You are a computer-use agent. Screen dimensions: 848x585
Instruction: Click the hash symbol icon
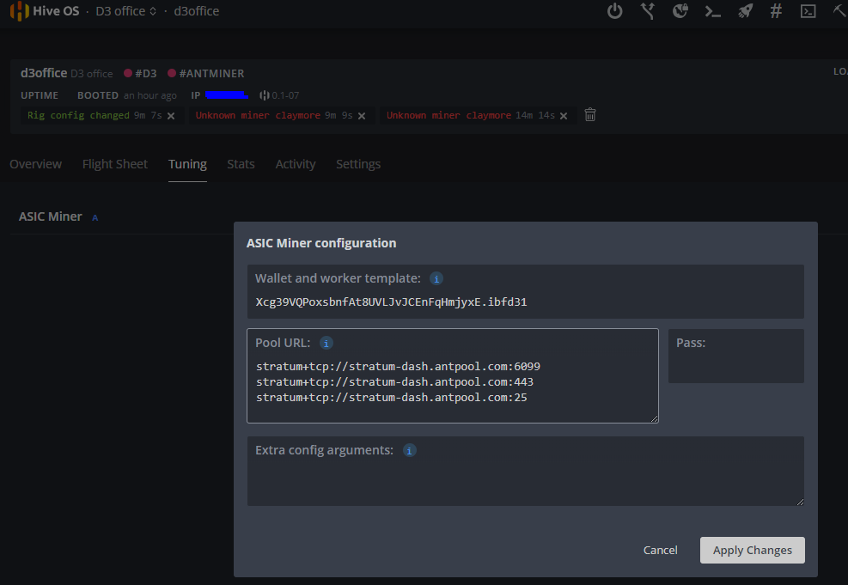click(776, 11)
